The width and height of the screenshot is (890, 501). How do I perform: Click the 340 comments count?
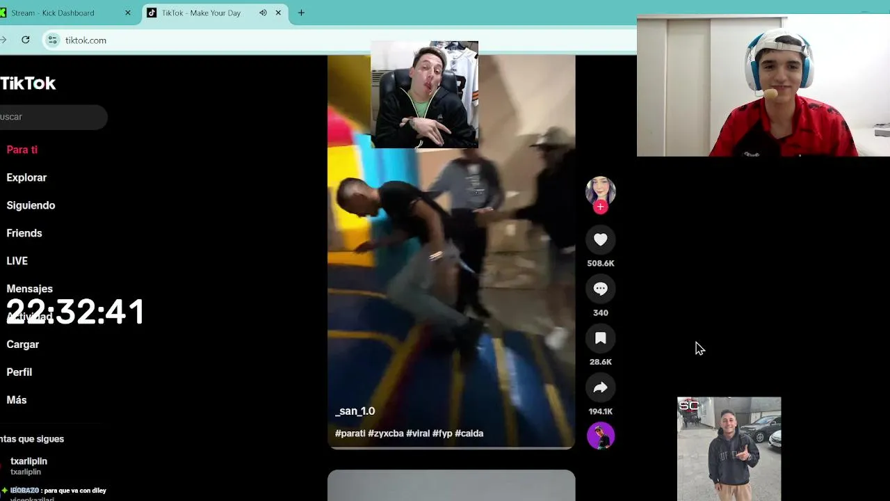point(600,313)
